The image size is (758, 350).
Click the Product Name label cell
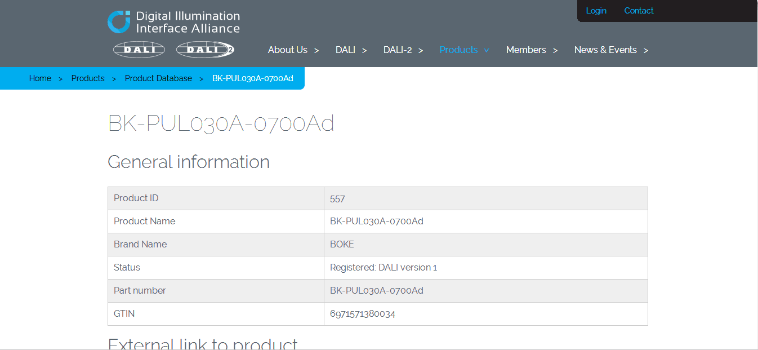[x=216, y=221]
